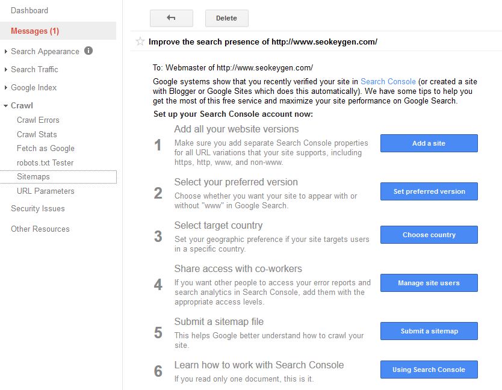Image resolution: width=502 pixels, height=390 pixels.
Task: Open Search Appearance menu item
Action: [45, 52]
